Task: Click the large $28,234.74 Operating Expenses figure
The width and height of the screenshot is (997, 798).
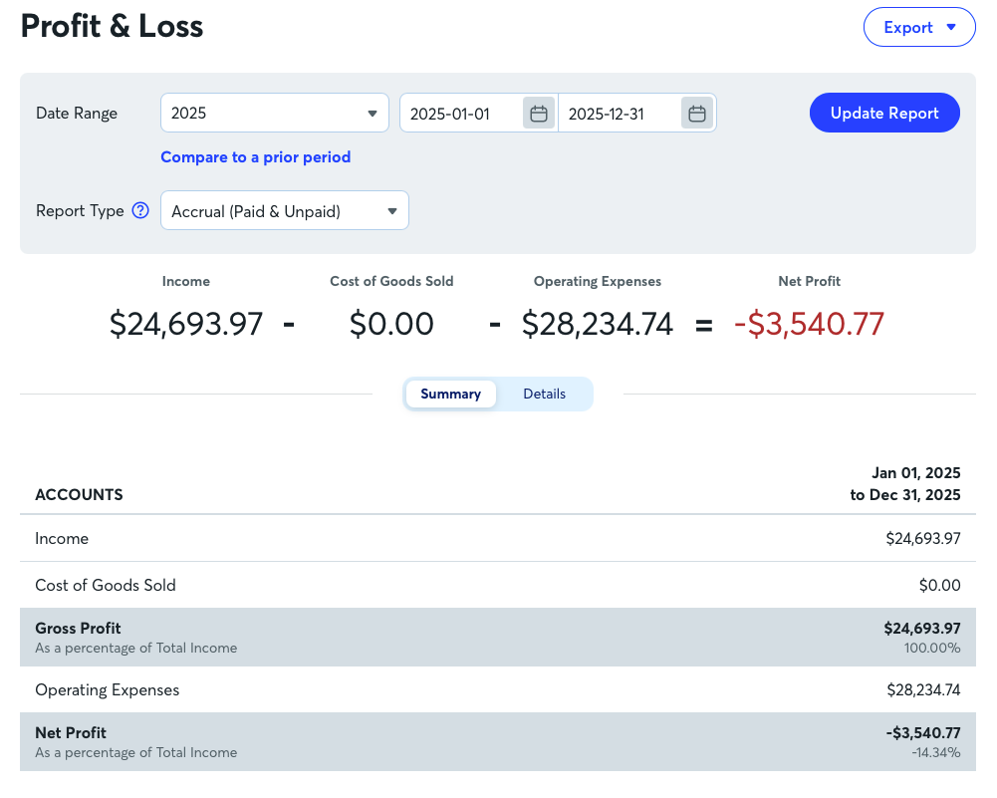Action: [597, 324]
